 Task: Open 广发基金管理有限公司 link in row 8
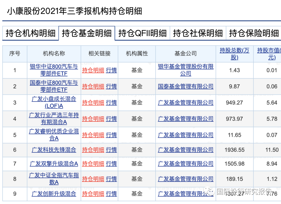tap(186, 179)
